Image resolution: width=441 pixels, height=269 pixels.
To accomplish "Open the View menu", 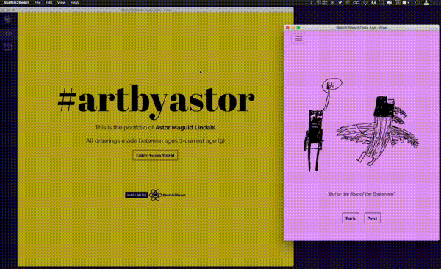I will [x=61, y=2].
